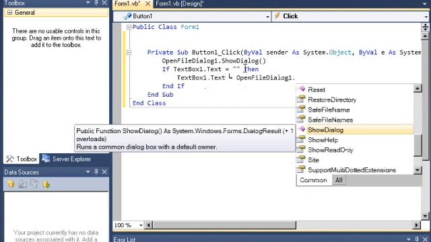Open Data Sources window options dropdown
This screenshot has height=242, width=431.
tap(88, 172)
